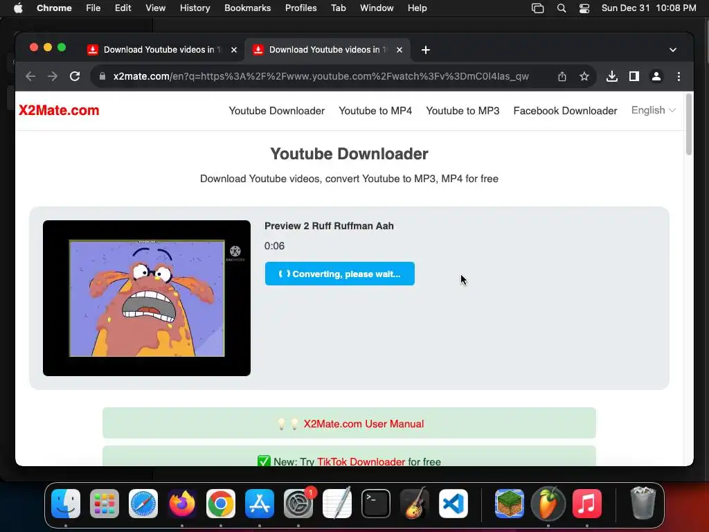Viewport: 709px width, 532px height.
Task: Reload the x2mate page
Action: pyautogui.click(x=75, y=76)
